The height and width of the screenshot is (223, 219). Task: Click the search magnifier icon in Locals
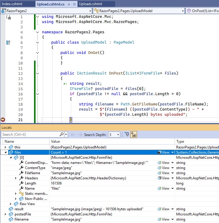pos(62,135)
